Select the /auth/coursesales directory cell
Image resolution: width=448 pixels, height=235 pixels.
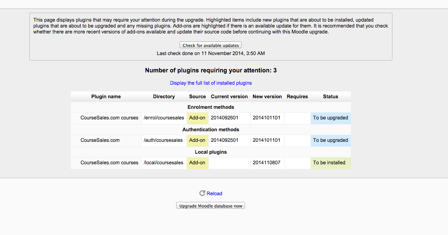pos(163,140)
